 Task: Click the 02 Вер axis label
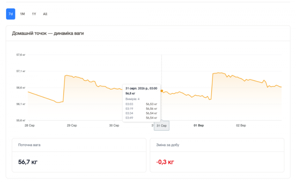[241, 126]
